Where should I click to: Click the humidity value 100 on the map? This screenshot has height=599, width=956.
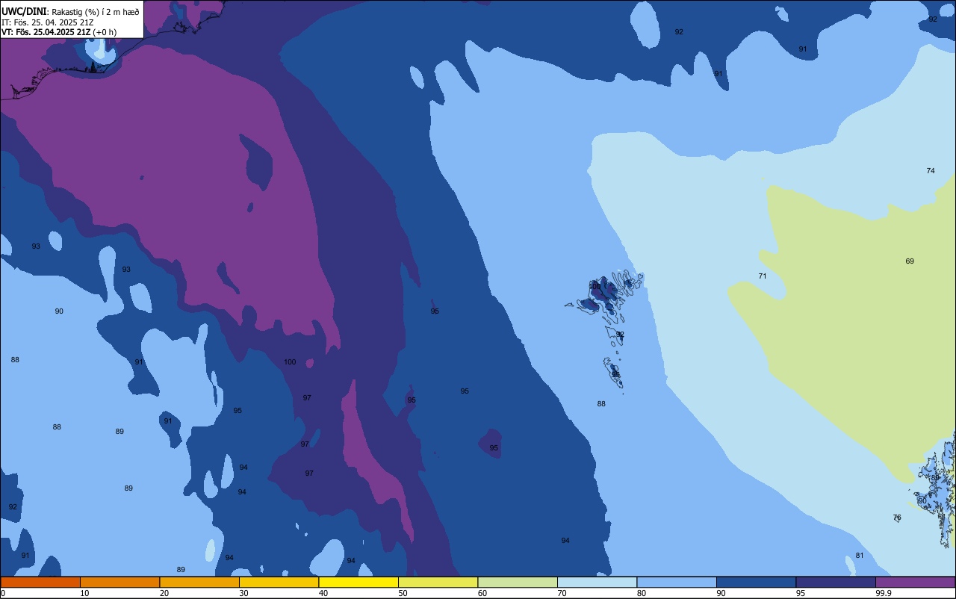pyautogui.click(x=290, y=362)
